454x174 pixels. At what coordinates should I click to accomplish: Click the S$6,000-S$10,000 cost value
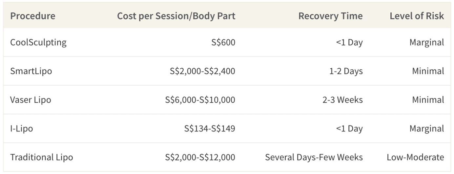pos(200,100)
